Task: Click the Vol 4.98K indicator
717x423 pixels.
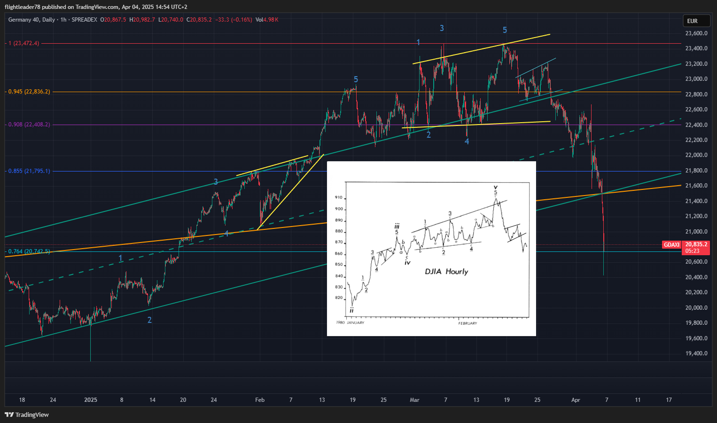Action: 267,20
